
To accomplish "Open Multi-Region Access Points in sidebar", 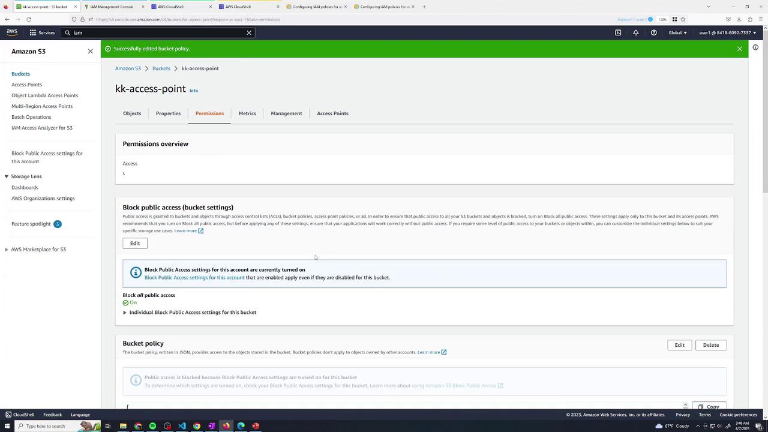I will coord(42,106).
